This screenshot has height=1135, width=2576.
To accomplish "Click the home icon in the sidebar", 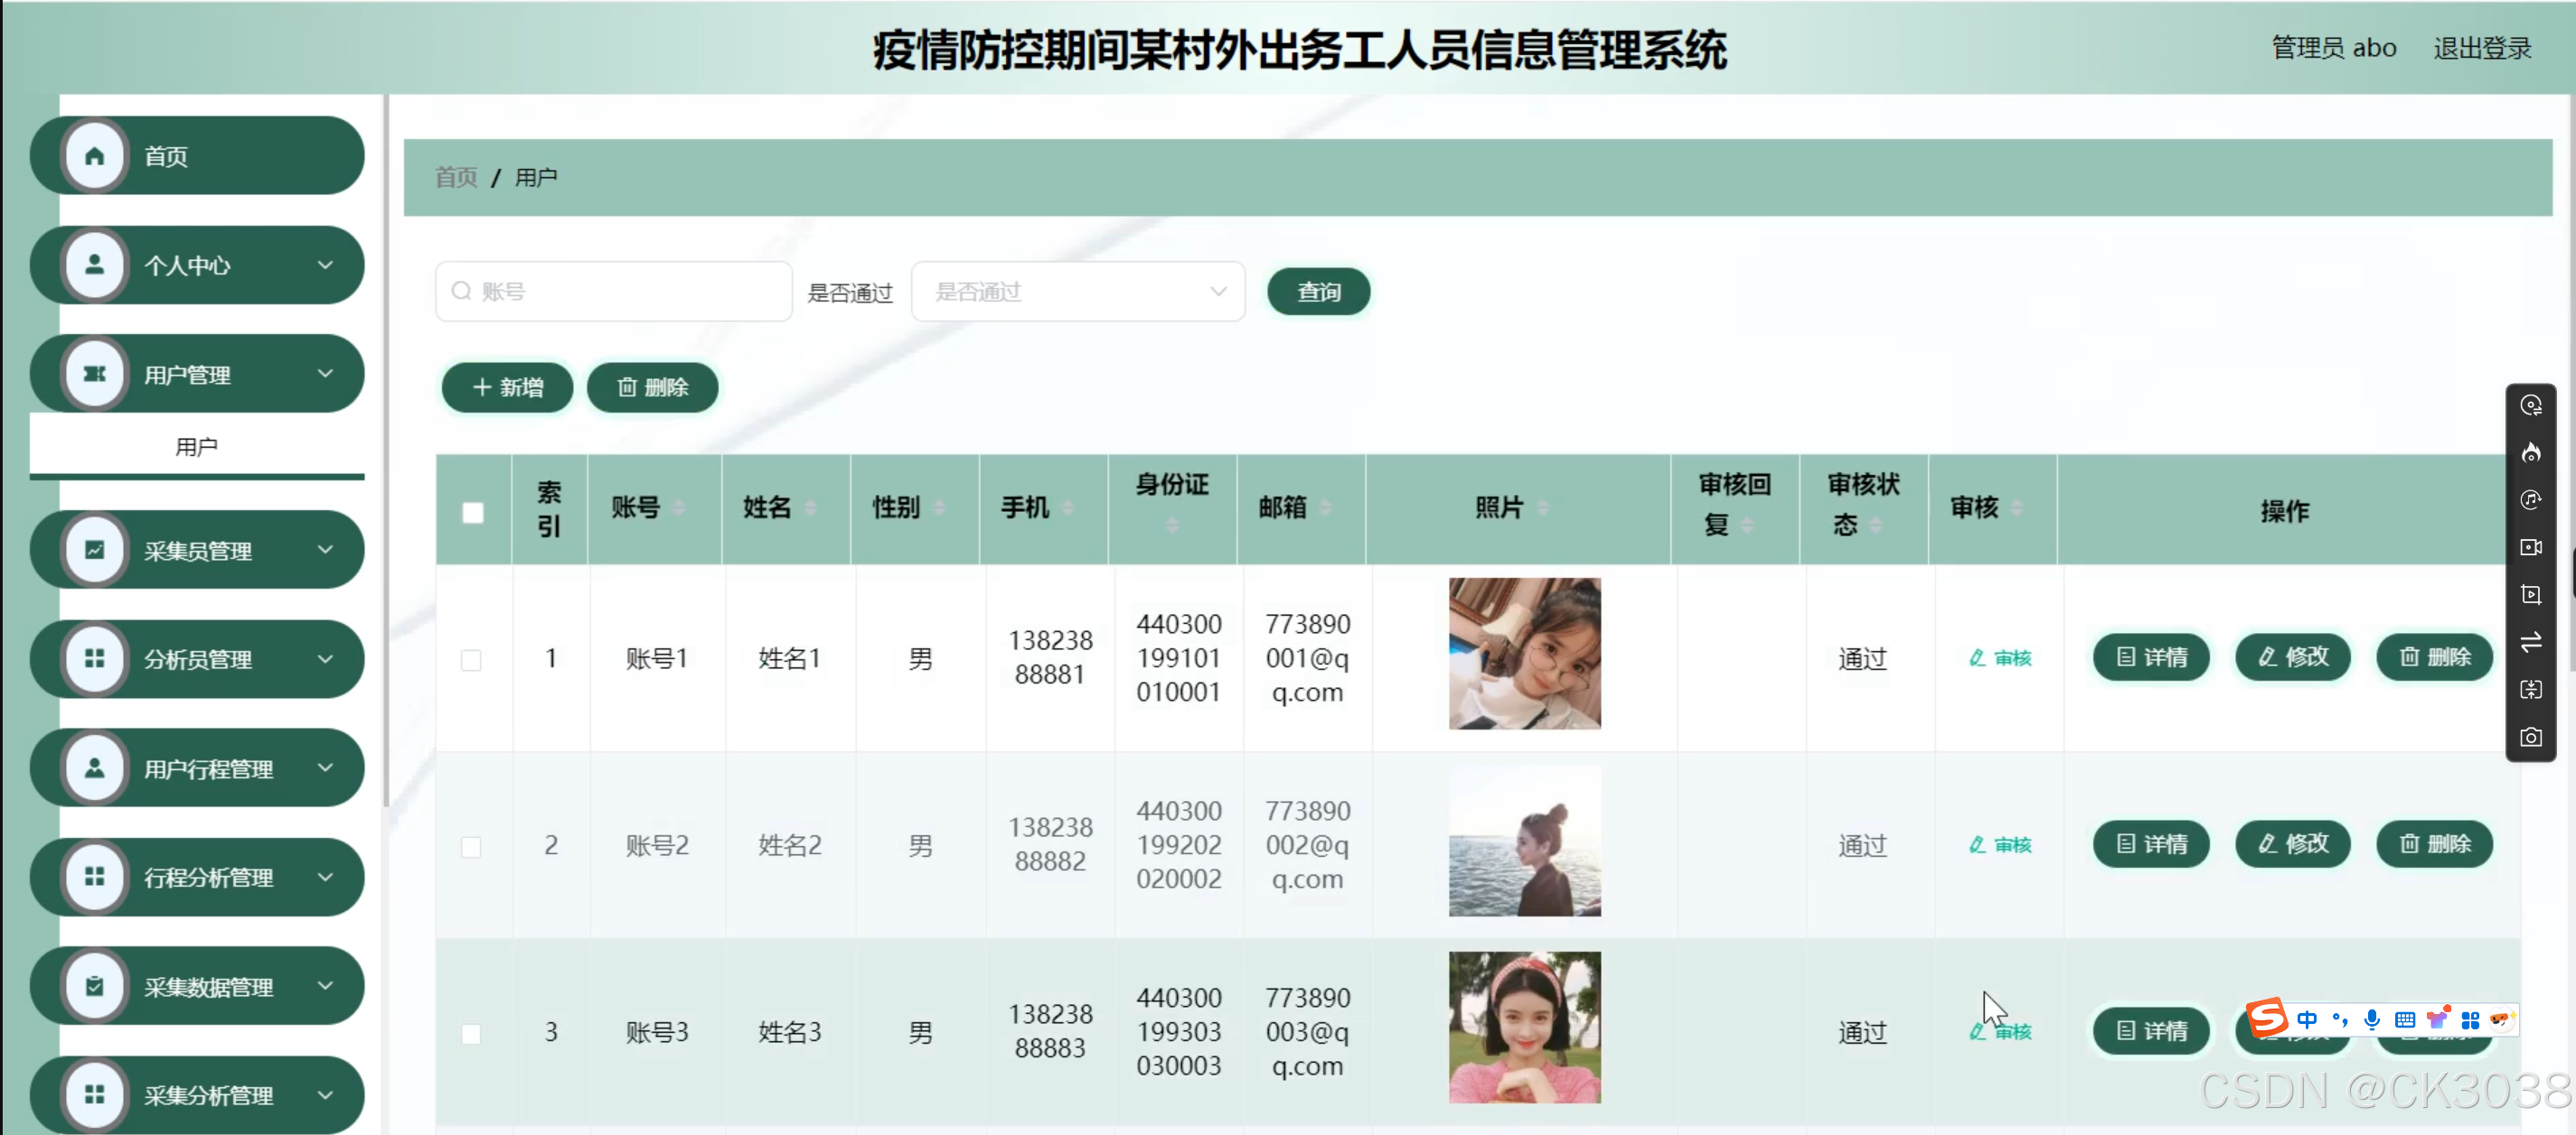I will coord(94,156).
